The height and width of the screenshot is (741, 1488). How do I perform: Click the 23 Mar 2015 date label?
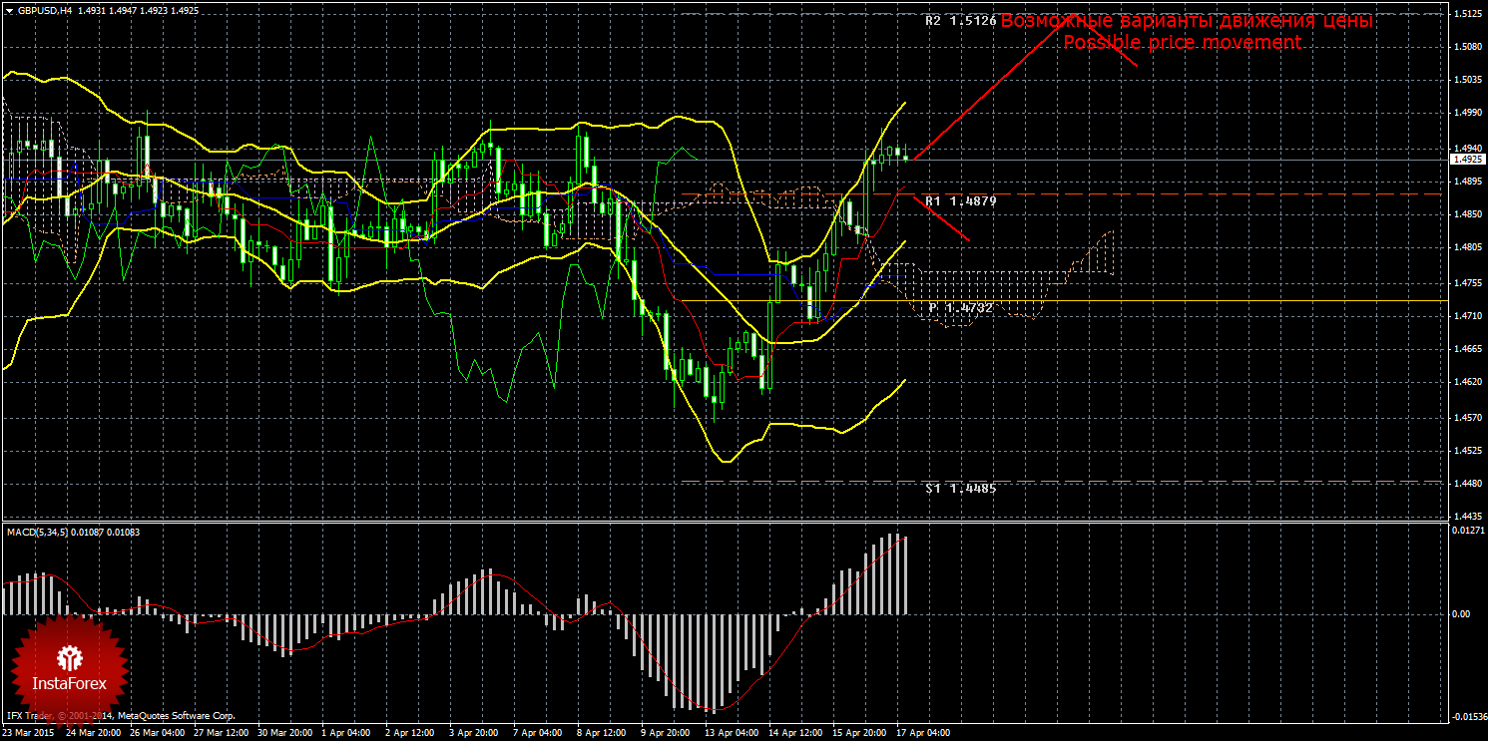(x=29, y=733)
